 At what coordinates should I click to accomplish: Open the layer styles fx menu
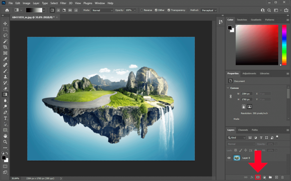(x=252, y=177)
